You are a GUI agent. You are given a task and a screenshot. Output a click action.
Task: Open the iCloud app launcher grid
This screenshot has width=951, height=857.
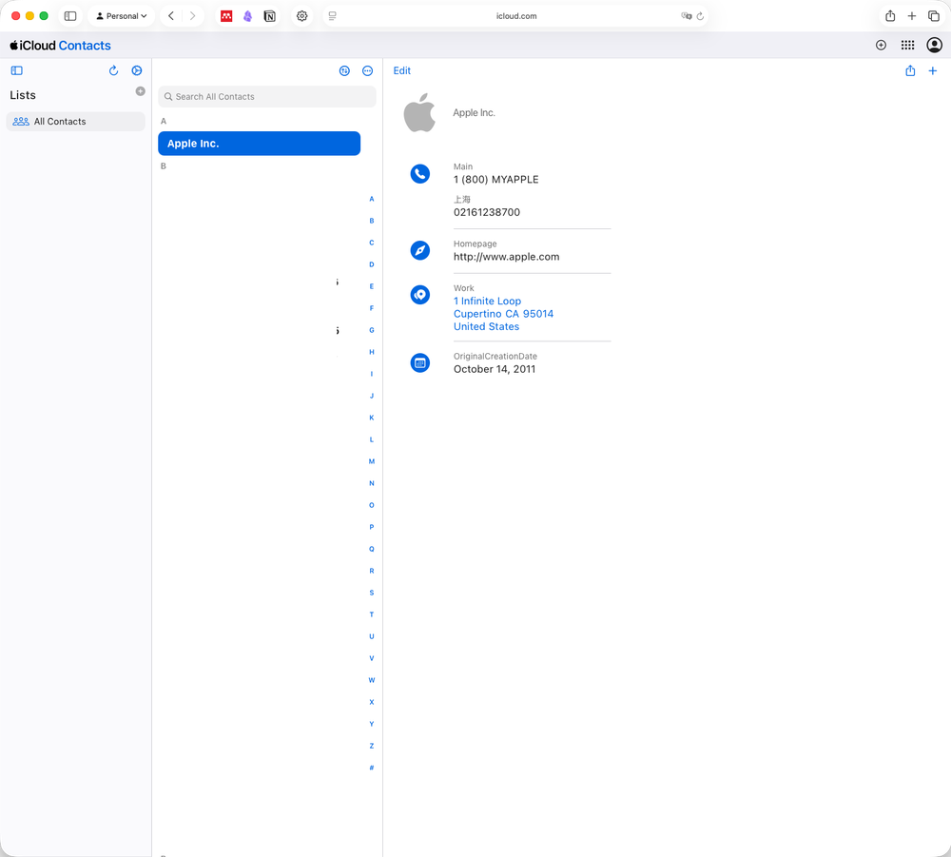pyautogui.click(x=907, y=46)
